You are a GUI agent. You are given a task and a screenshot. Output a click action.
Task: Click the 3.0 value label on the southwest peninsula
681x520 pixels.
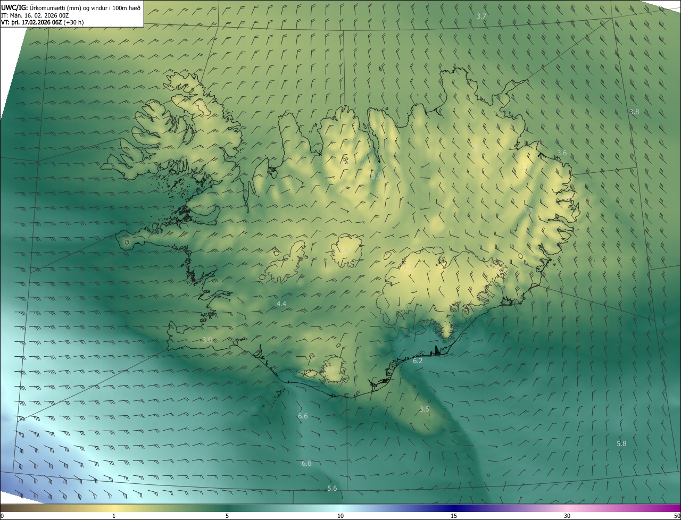(x=207, y=340)
